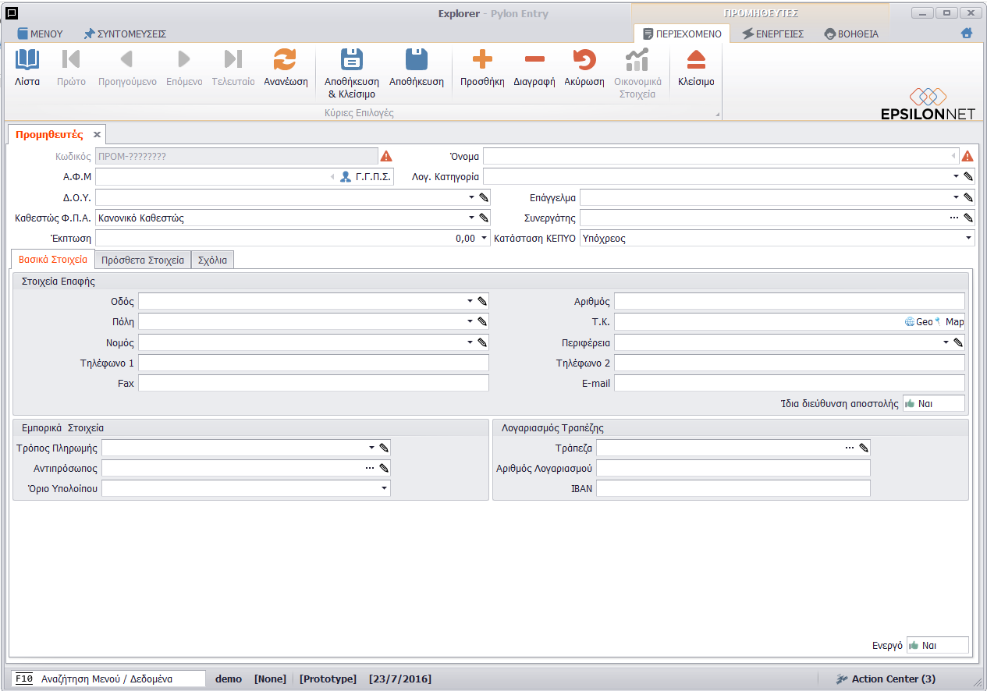This screenshot has height=691, width=987.
Task: Switch to ΒΟΗΘΕΙΑ ribbon tab
Action: coord(851,34)
